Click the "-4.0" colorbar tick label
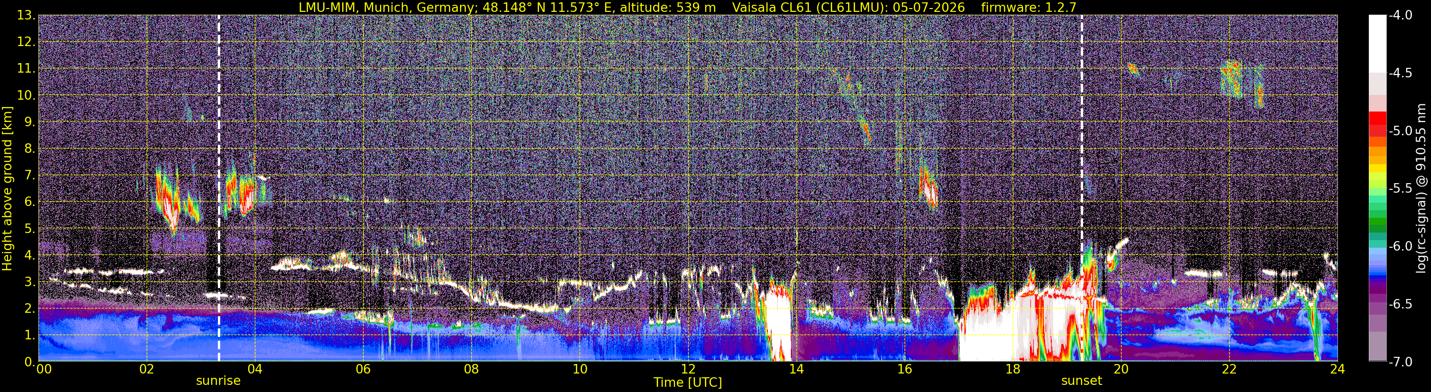Screen dimensions: 1431x392 pyautogui.click(x=1401, y=16)
